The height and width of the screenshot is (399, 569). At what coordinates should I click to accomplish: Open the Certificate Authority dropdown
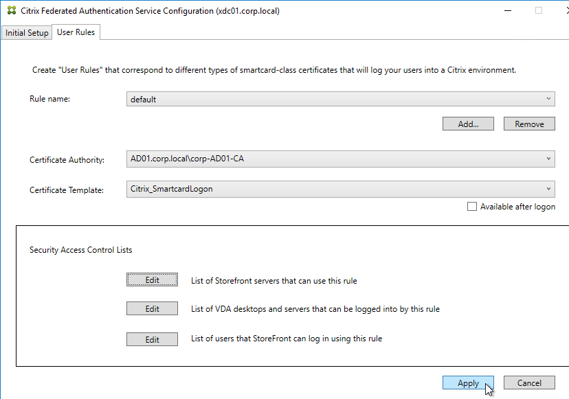(x=548, y=159)
